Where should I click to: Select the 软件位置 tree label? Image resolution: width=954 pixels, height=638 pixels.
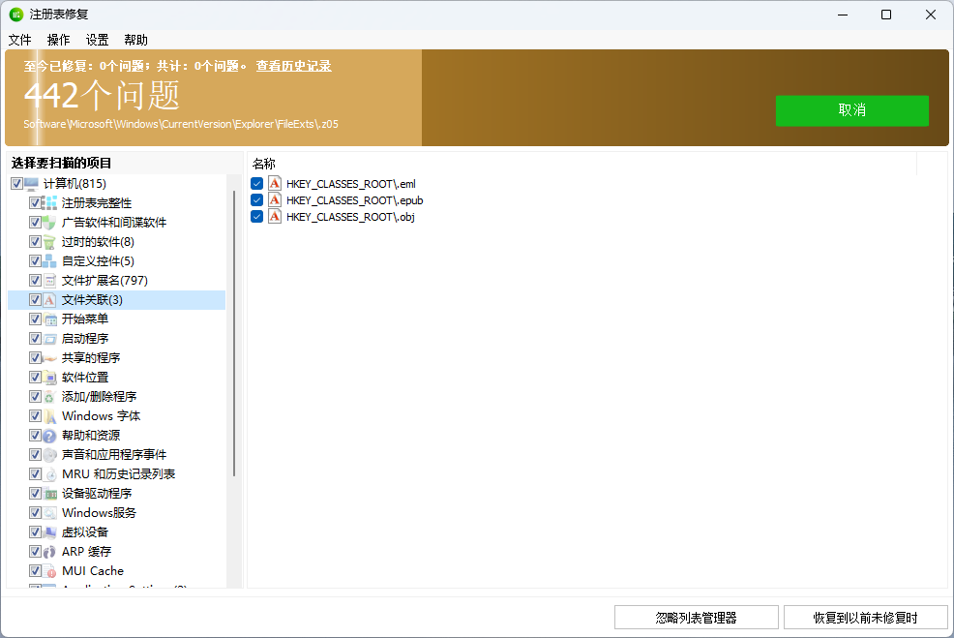click(85, 377)
